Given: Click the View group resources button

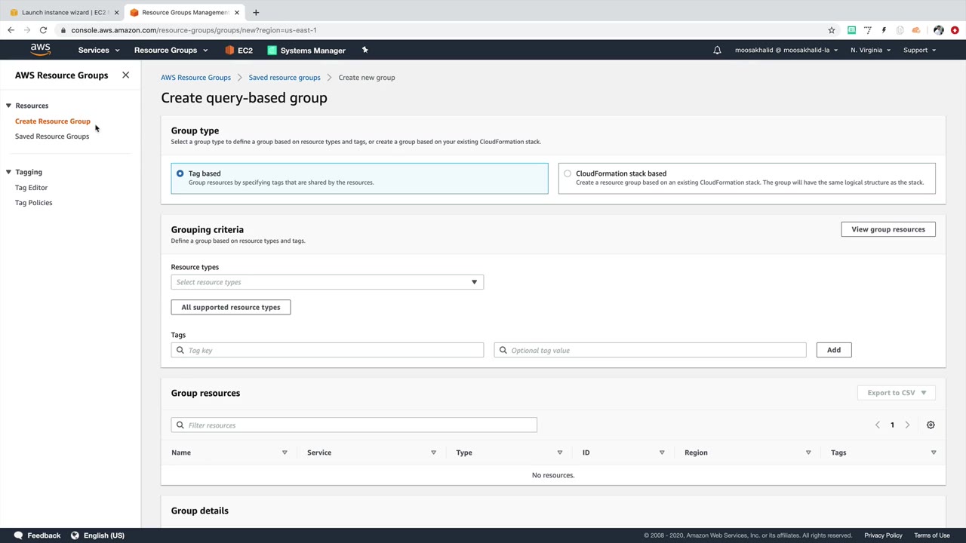Looking at the screenshot, I should [888, 229].
